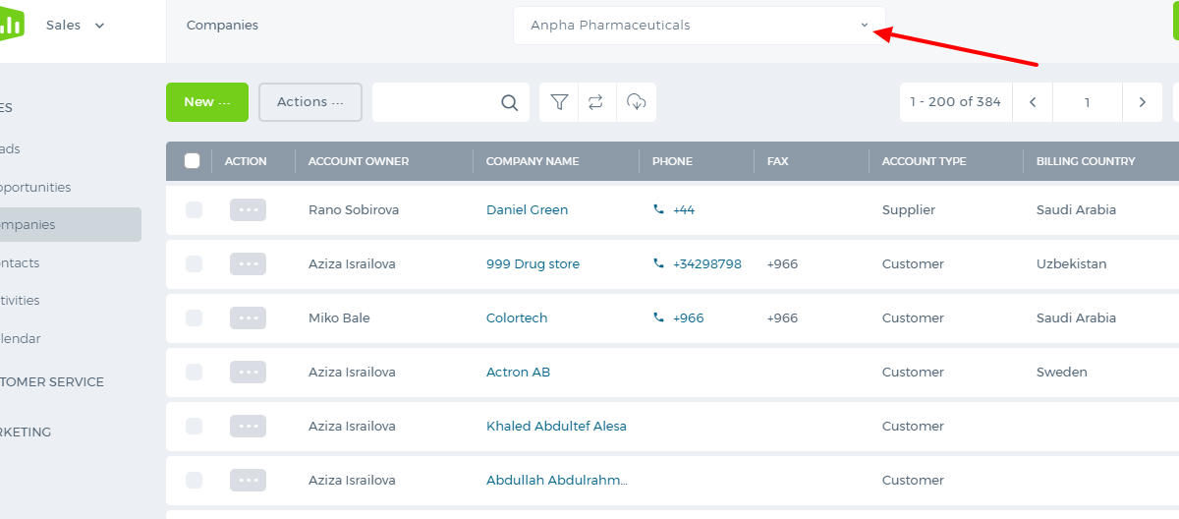The width and height of the screenshot is (1179, 519).
Task: Open the action dots for 999 Drug store
Action: click(x=248, y=263)
